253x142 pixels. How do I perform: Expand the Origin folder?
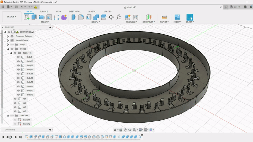click(x=8, y=44)
